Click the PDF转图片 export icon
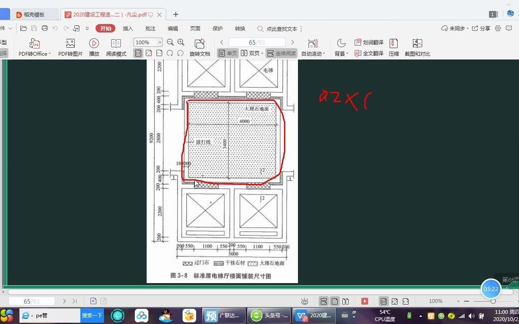 tap(69, 46)
